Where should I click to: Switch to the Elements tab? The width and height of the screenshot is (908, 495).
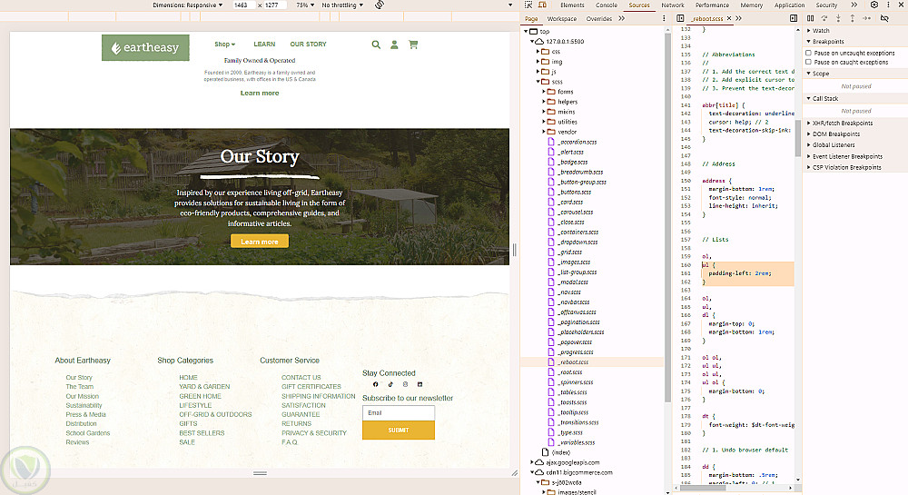click(x=572, y=5)
